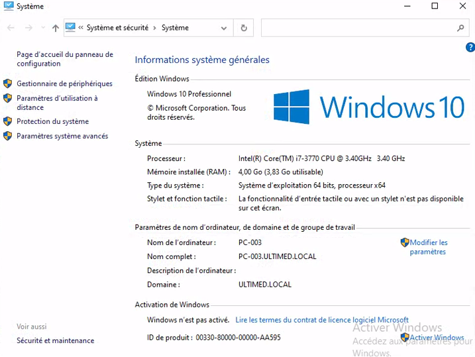Open 'Paramètres d'utilisation à distance'
This screenshot has width=475, height=357.
pos(57,103)
